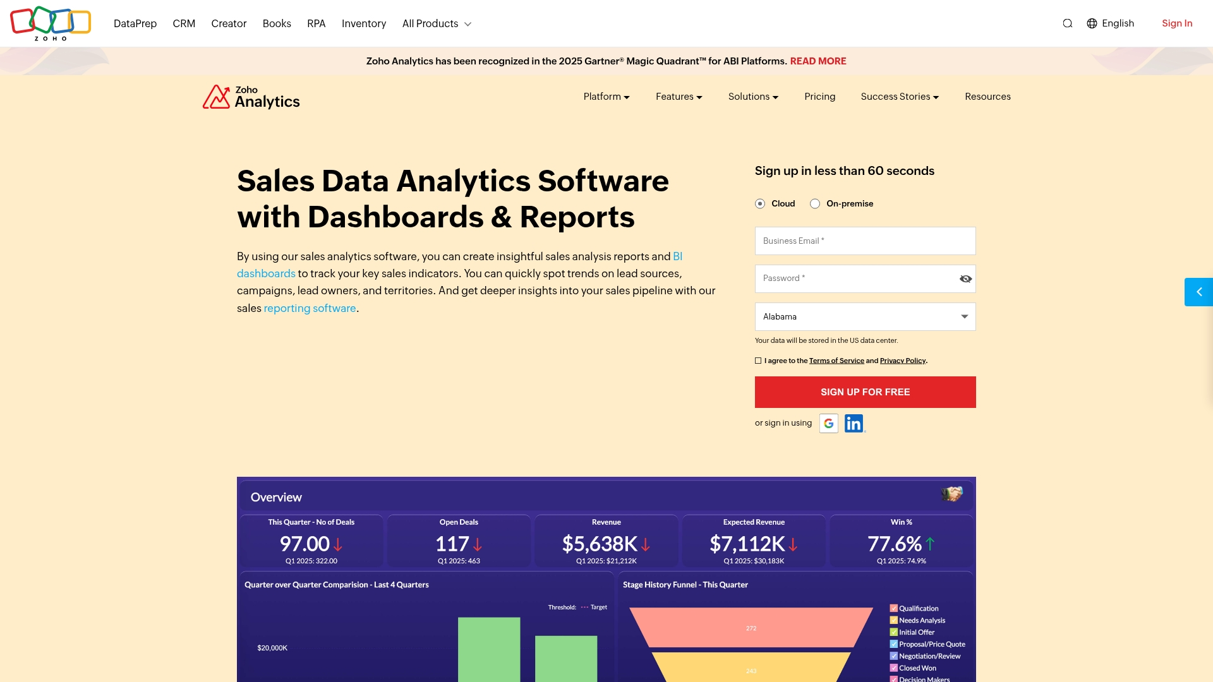Image resolution: width=1213 pixels, height=682 pixels.
Task: Click the handshake icon in the Overview dashboard
Action: coord(951,494)
